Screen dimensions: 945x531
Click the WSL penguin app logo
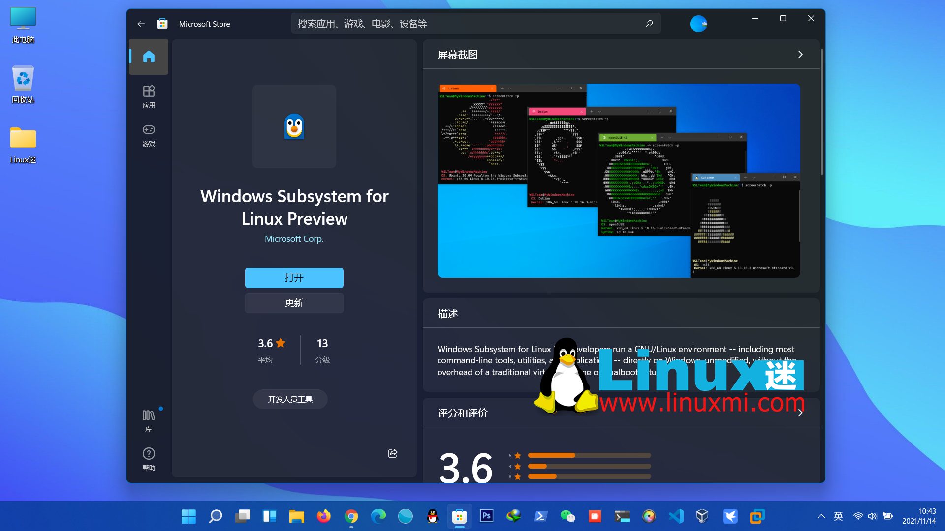[x=294, y=126]
